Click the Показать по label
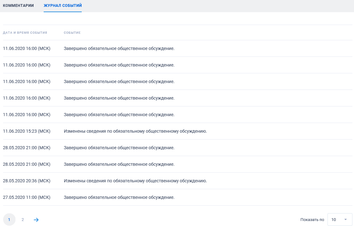The image size is (354, 231). click(x=312, y=220)
